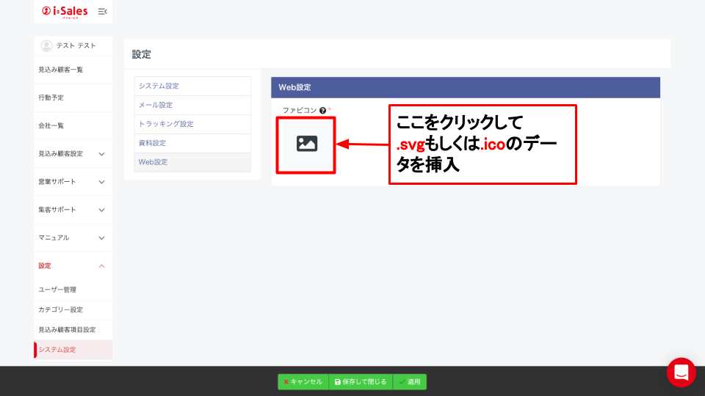The image size is (705, 396).
Task: Click the help question mark beside ファビコン
Action: click(x=322, y=110)
